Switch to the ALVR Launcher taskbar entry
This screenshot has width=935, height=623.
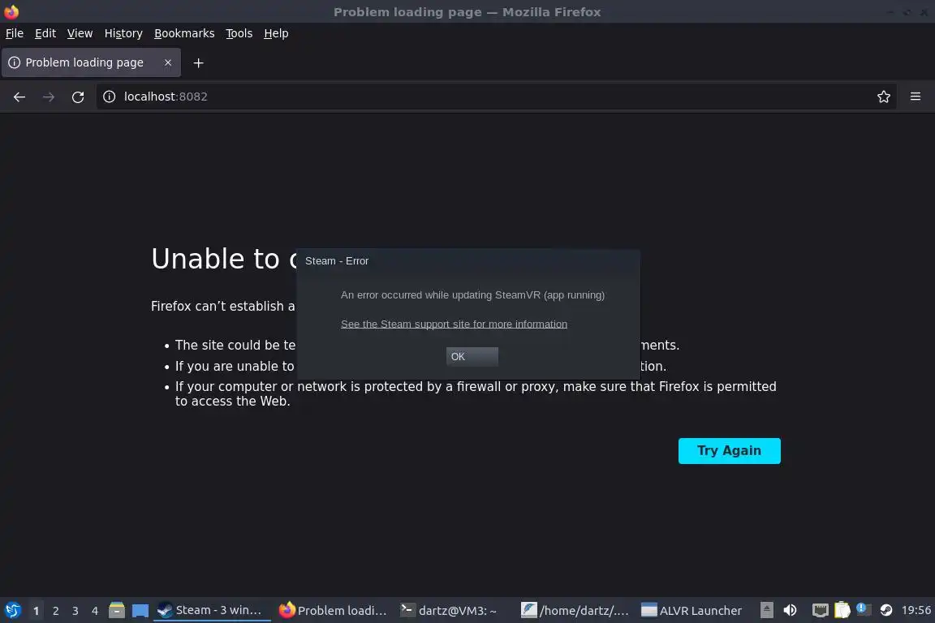tap(692, 611)
